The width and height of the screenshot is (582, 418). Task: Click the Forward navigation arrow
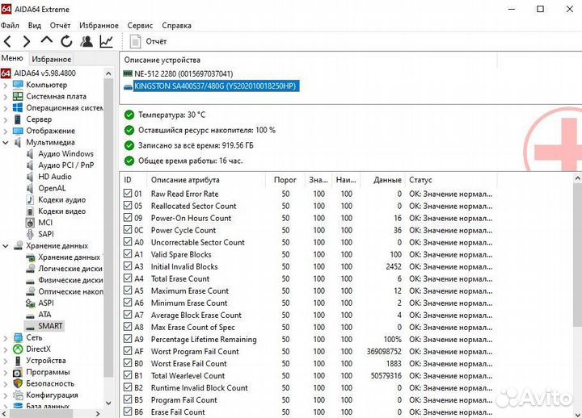(27, 41)
